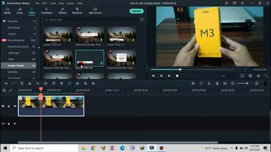Click the Keyframing diamond icon
The width and height of the screenshot is (271, 152).
click(x=77, y=84)
